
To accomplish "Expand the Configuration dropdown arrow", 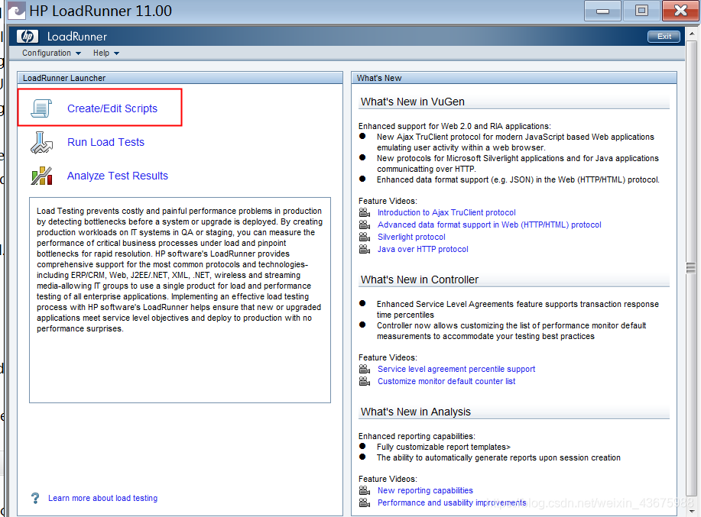I will 78,53.
